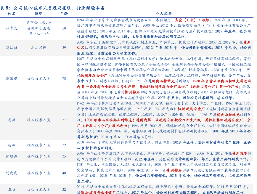The width and height of the screenshot is (257, 194).
Task: Click the 副总经理 position cell
Action: click(x=38, y=47)
